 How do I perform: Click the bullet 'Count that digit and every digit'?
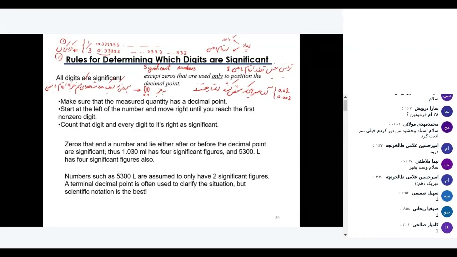pyautogui.click(x=139, y=125)
